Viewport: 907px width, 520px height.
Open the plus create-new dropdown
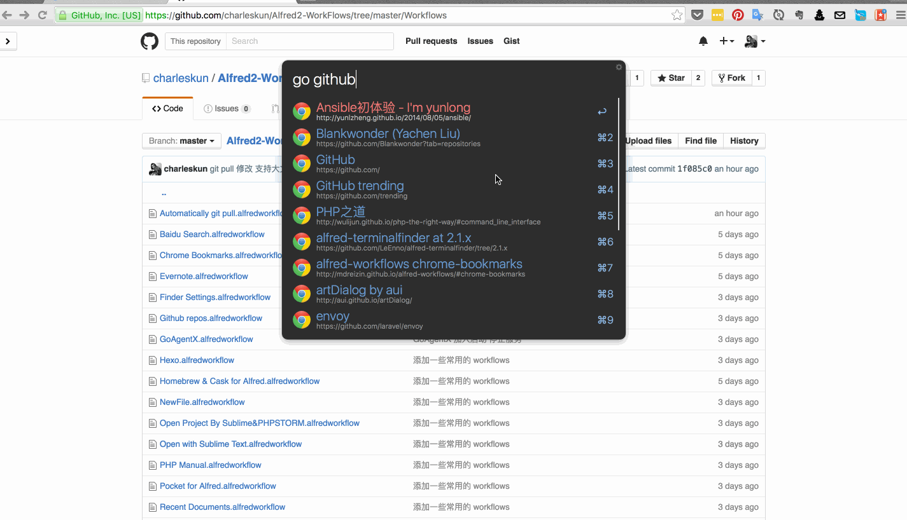[726, 41]
